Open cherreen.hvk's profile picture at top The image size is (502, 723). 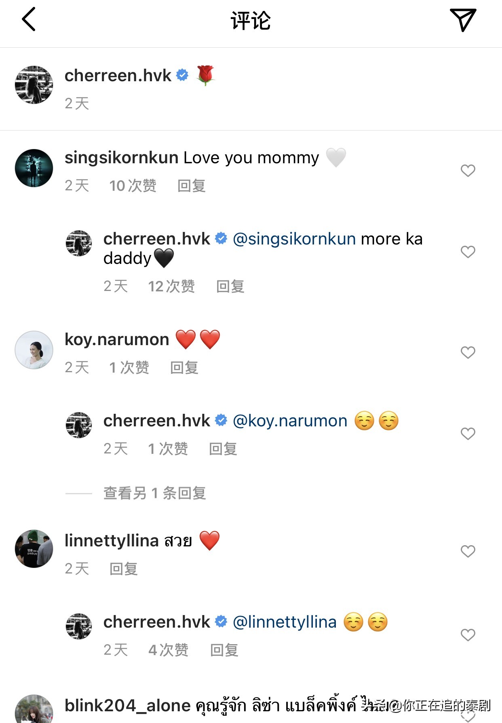click(34, 85)
